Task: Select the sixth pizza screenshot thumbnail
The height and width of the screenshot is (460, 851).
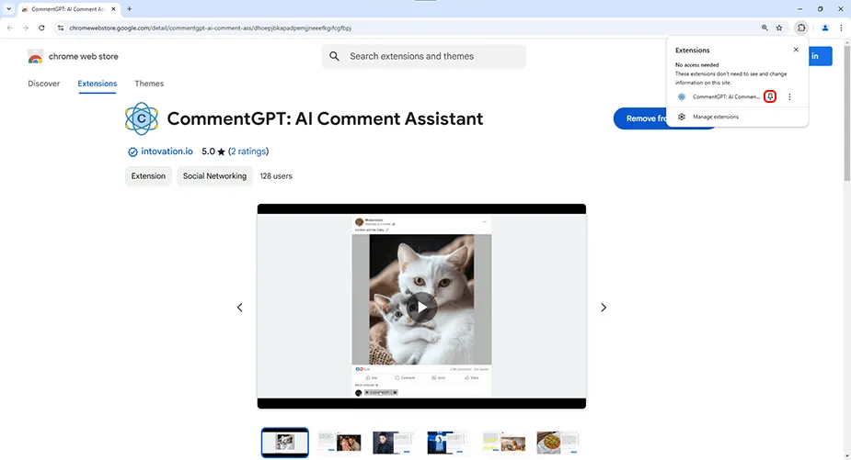Action: pyautogui.click(x=558, y=443)
